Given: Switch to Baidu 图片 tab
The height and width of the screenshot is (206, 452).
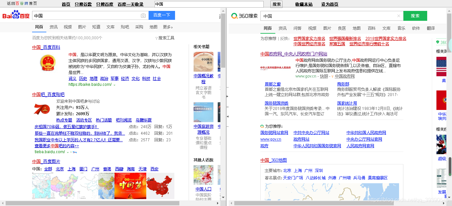Looking at the screenshot, I should [x=82, y=27].
